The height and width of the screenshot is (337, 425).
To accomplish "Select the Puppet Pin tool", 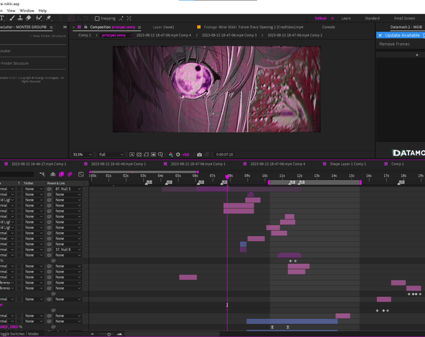I will click(49, 18).
